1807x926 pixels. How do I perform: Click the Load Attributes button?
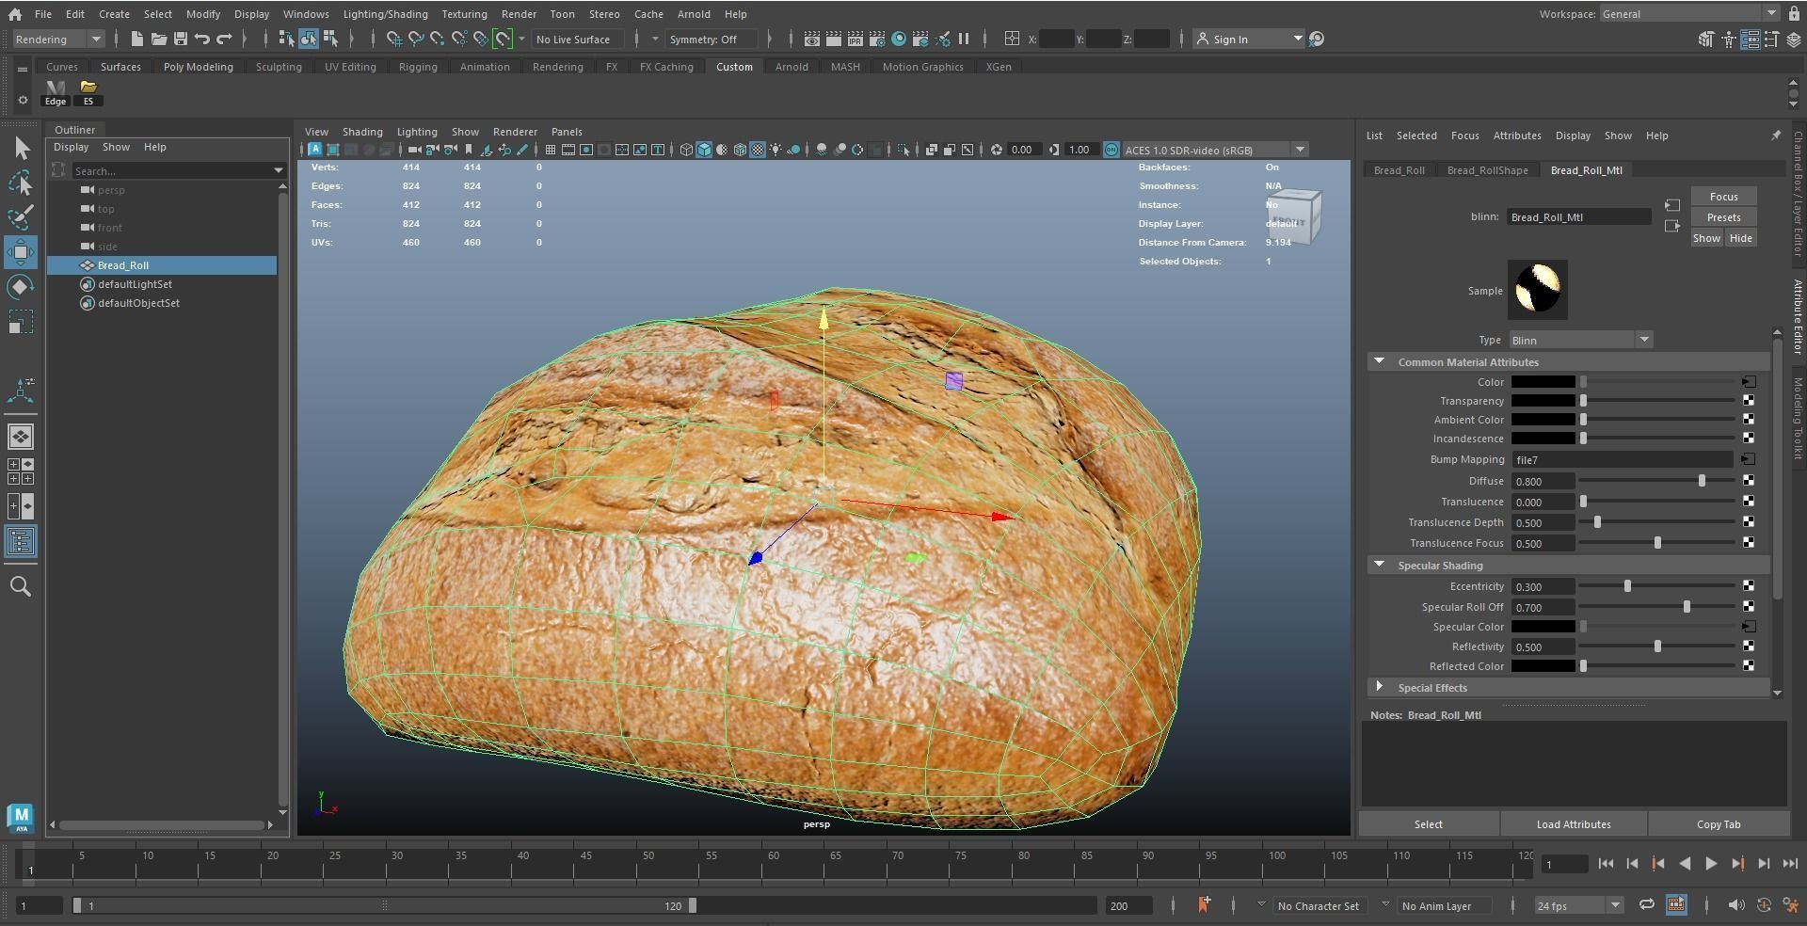tap(1573, 824)
